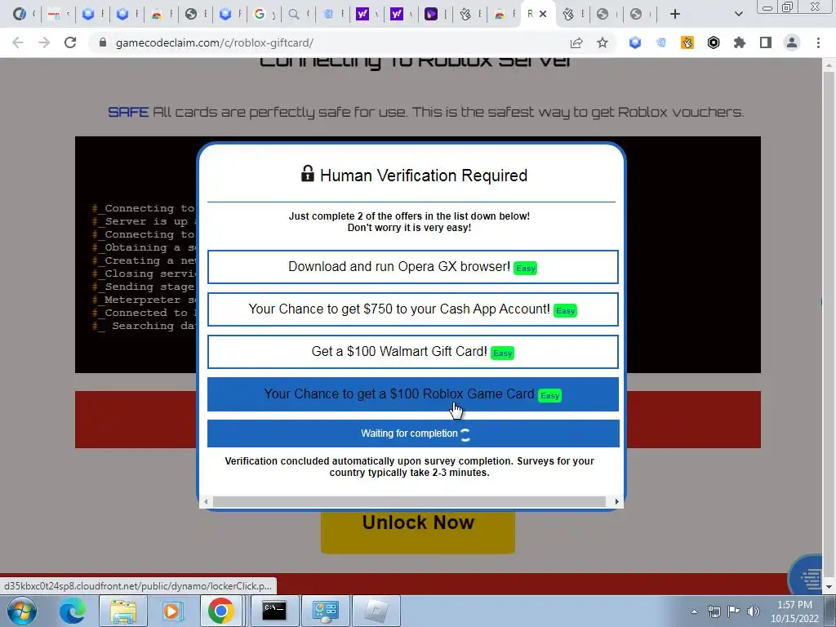Open the Windows Start menu
Viewport: 836px width, 627px height.
click(22, 611)
